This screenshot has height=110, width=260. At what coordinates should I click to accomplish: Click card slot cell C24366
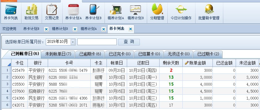point(20,98)
